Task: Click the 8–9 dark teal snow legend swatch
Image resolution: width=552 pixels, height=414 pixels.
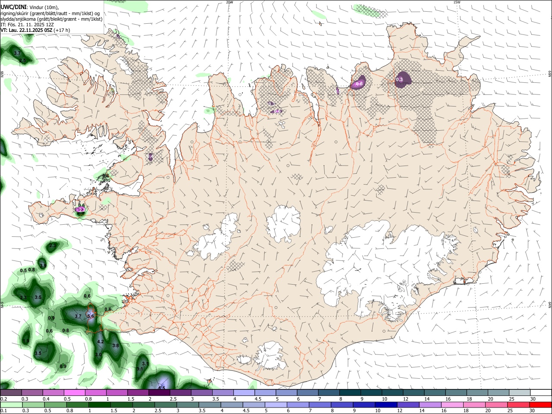Action: (350, 393)
